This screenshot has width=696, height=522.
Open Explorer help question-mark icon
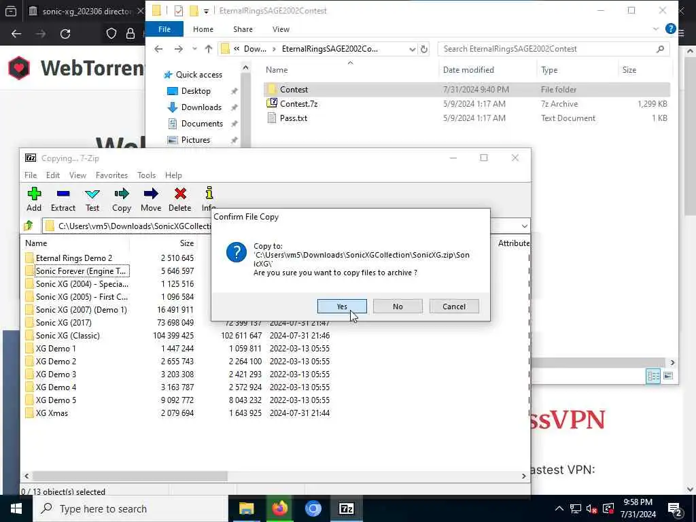click(x=671, y=29)
